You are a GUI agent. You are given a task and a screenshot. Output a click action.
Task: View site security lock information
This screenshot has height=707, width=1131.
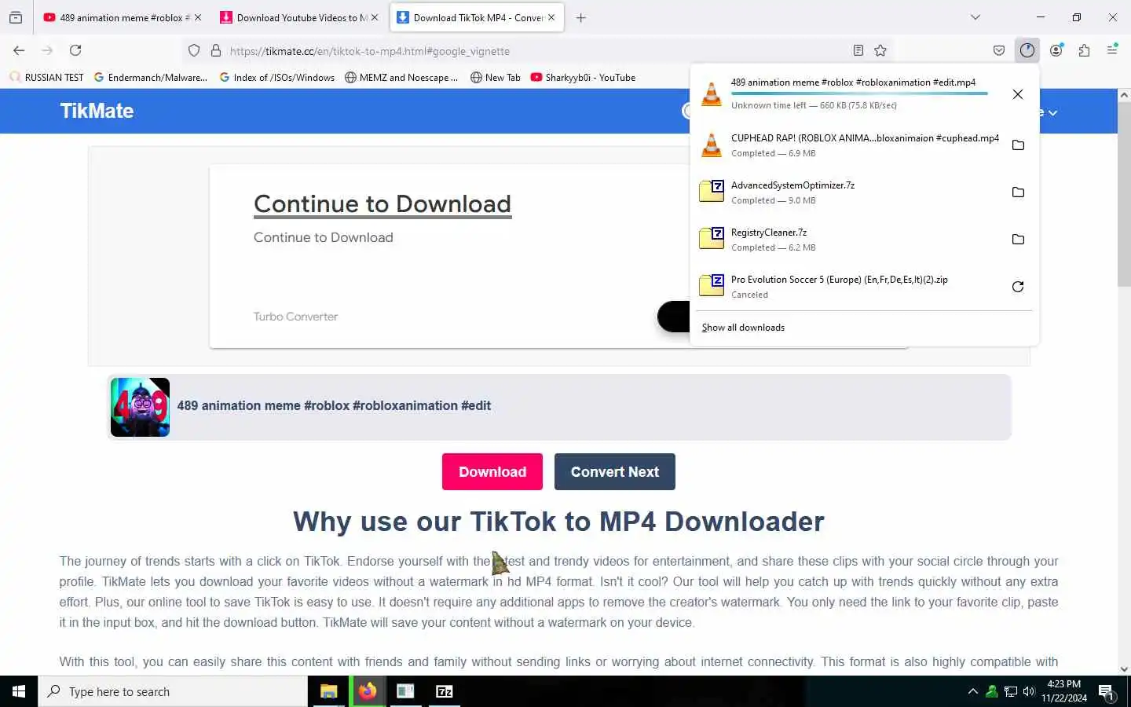point(216,51)
